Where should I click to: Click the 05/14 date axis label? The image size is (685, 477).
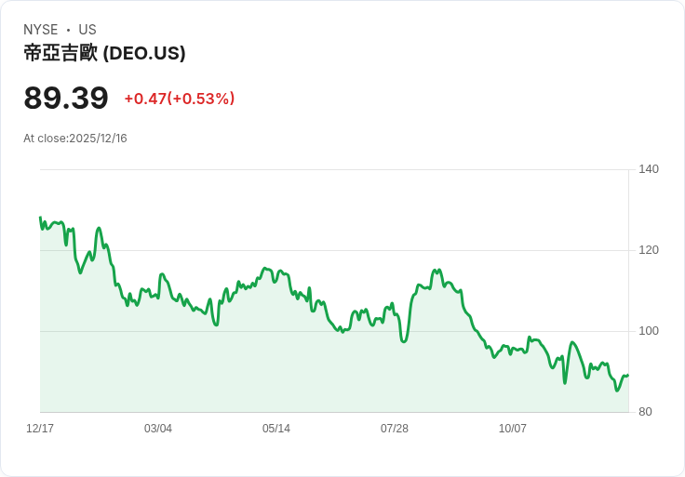pyautogui.click(x=276, y=429)
